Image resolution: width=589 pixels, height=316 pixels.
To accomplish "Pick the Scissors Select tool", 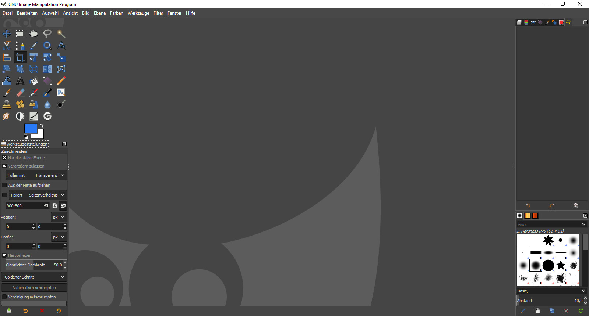I will tap(7, 46).
